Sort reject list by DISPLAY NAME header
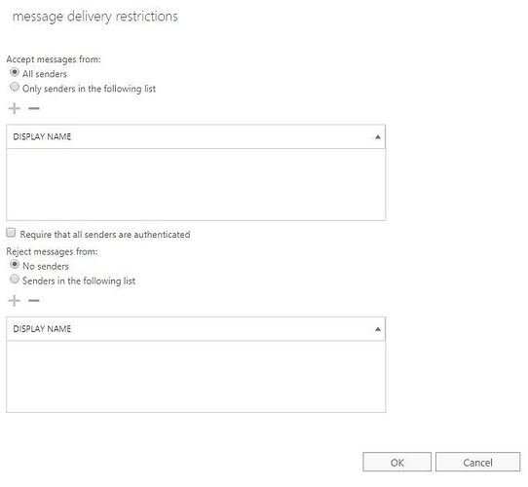 click(x=42, y=329)
